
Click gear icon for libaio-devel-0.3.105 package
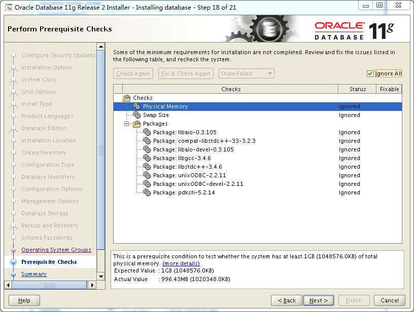tap(147, 150)
